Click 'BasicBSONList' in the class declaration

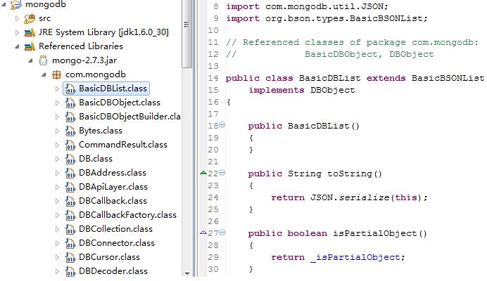tap(448, 78)
